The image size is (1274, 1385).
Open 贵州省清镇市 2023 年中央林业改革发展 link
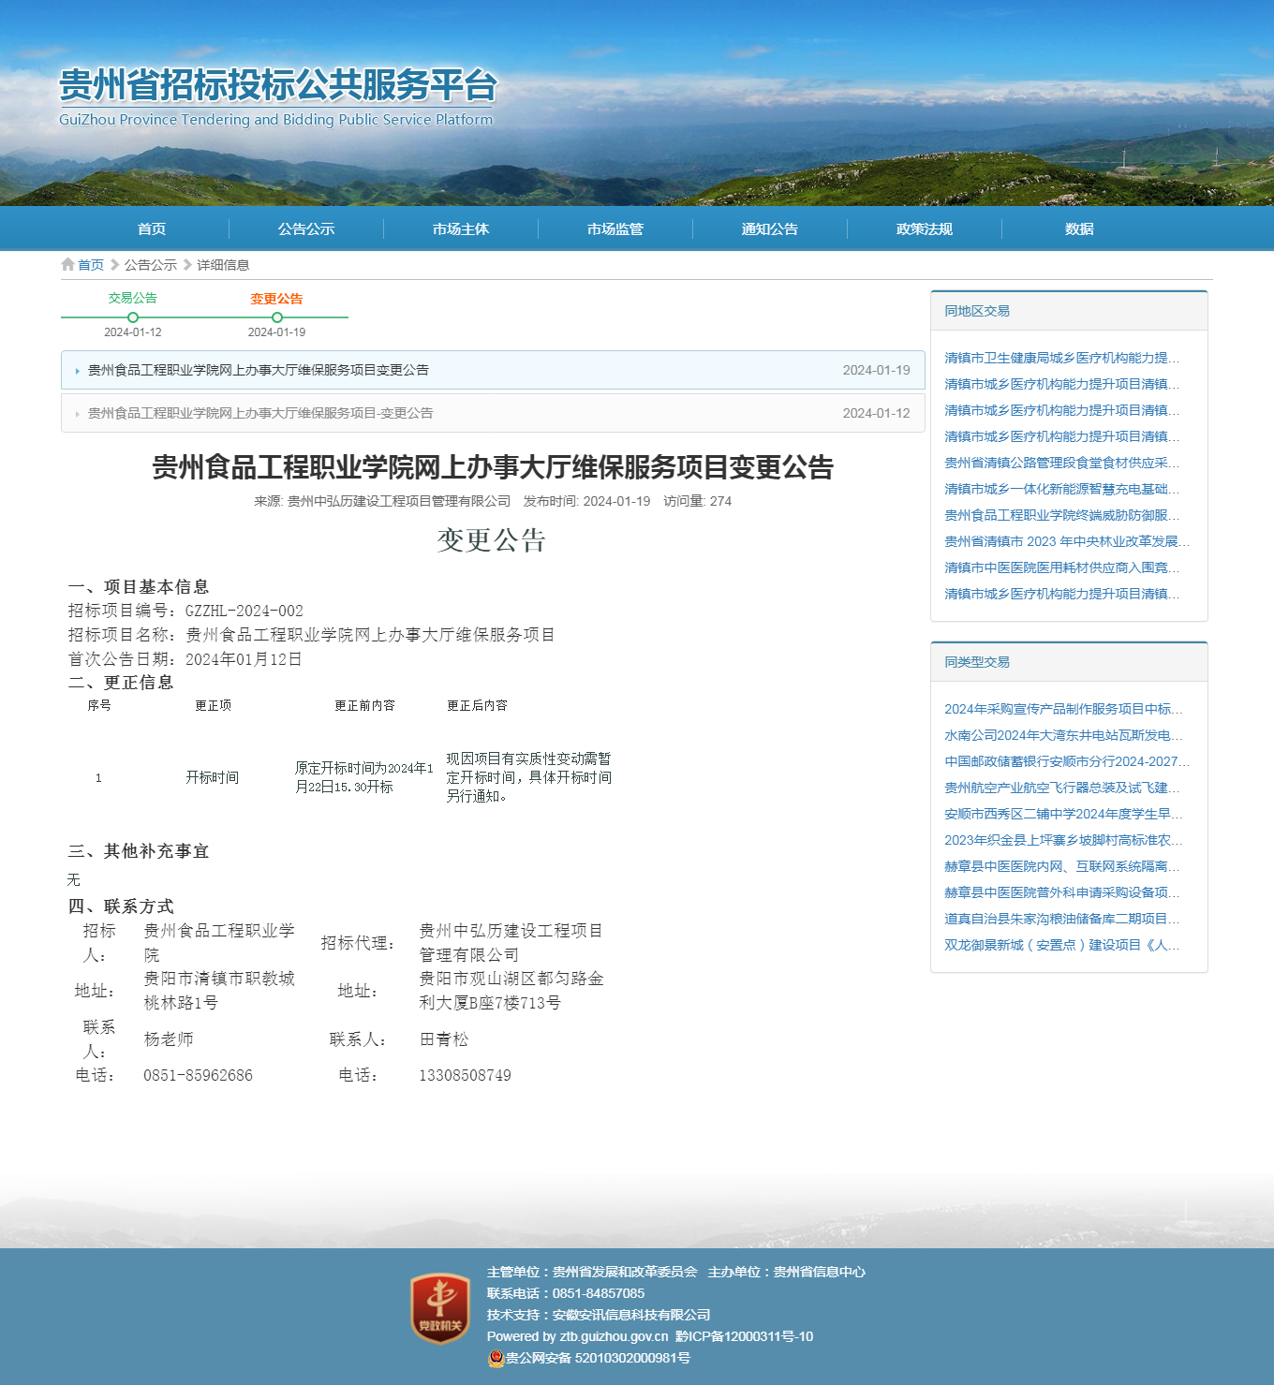click(x=1067, y=541)
